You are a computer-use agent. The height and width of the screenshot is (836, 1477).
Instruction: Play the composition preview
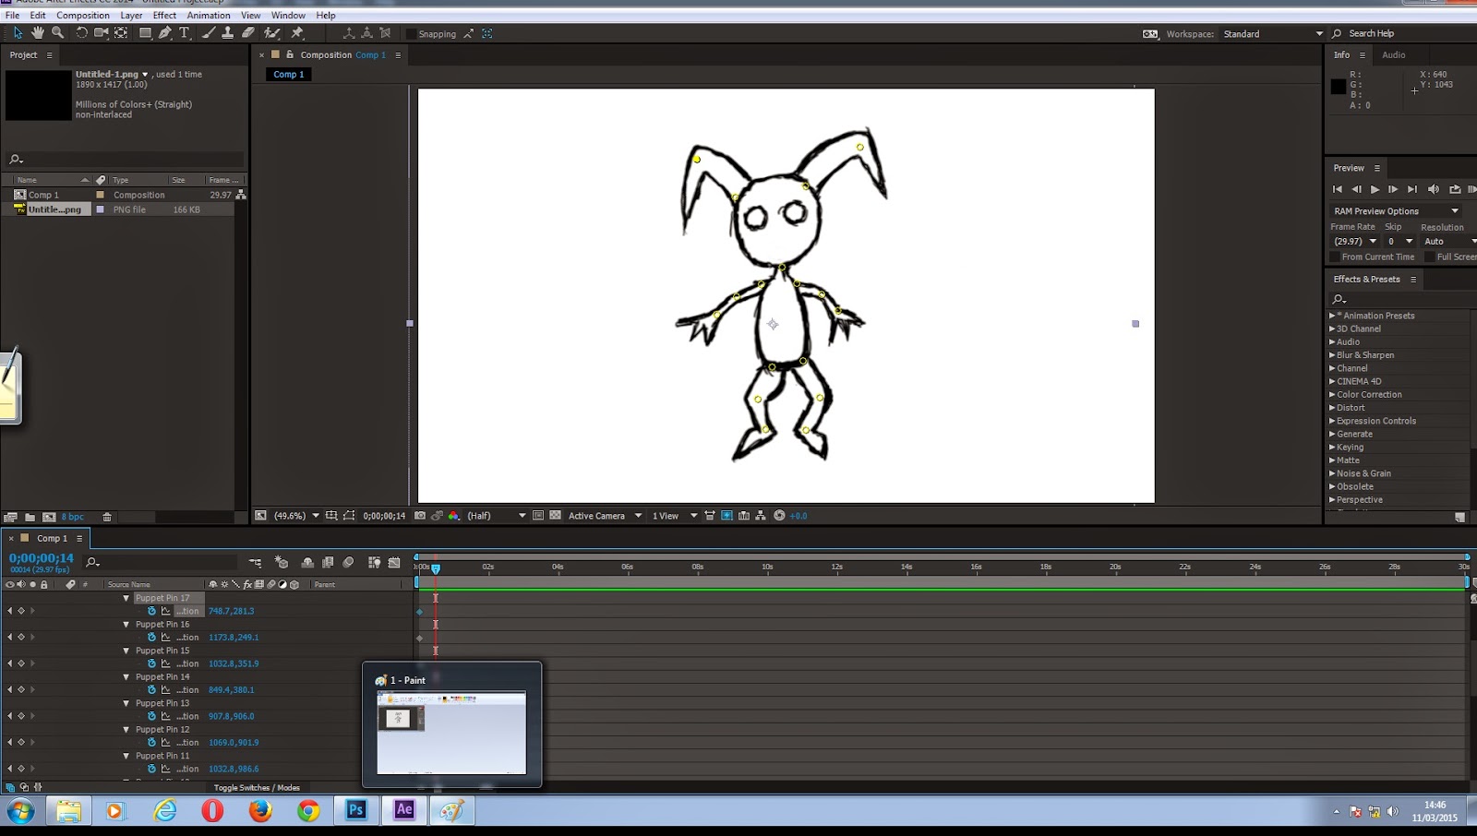(1375, 189)
